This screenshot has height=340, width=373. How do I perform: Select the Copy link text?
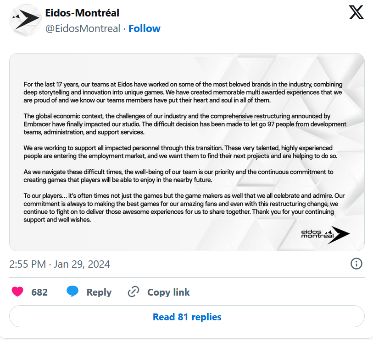[168, 292]
